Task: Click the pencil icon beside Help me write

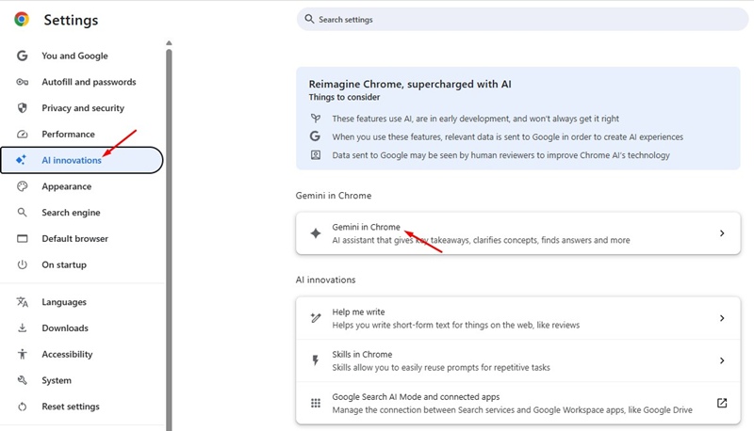Action: point(316,318)
